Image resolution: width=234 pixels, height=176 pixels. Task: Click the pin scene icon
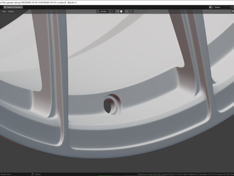[x=232, y=7]
